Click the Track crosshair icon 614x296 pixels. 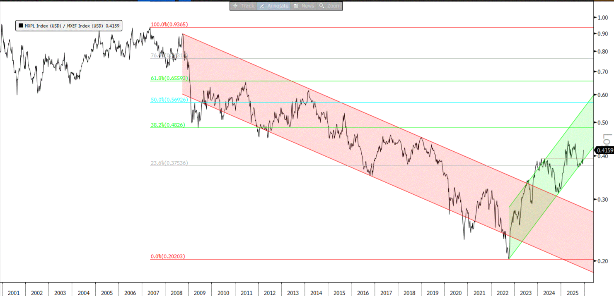point(235,6)
